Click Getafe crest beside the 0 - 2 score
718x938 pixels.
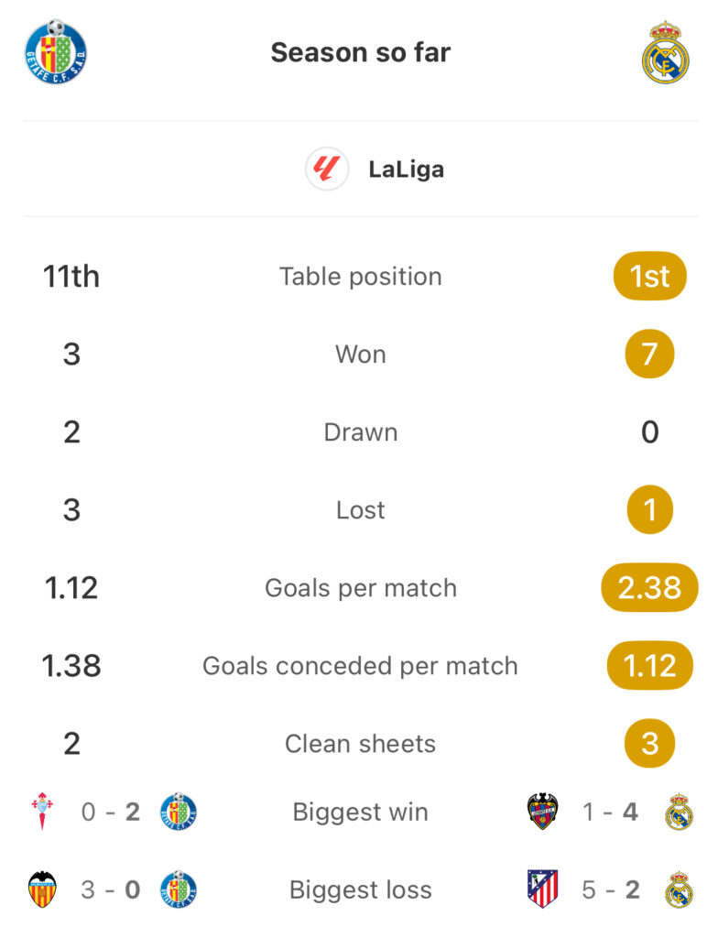tap(178, 813)
